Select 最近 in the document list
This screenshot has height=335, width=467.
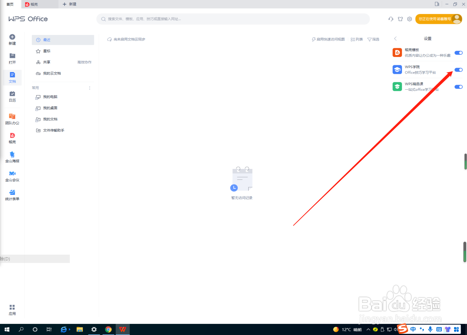point(63,40)
